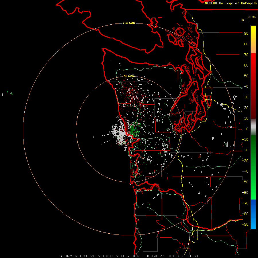This screenshot has width=258, height=258.
Task: Click the positive 30 value on the scale
Action: (246, 97)
